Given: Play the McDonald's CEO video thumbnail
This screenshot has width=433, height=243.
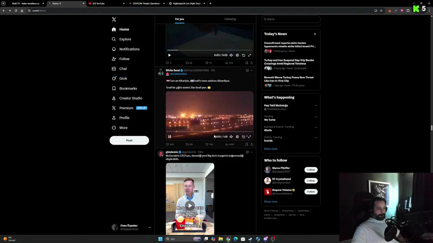Looking at the screenshot, I should coord(190,206).
